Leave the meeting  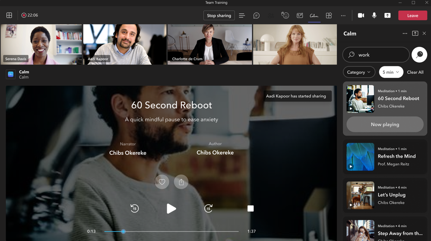point(412,16)
